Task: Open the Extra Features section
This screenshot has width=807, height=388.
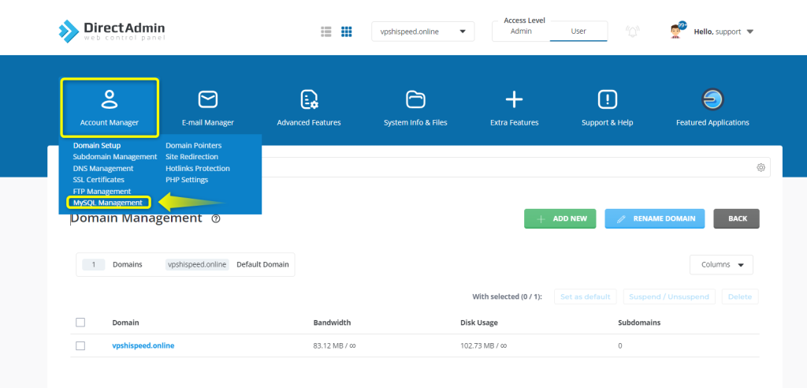Action: tap(514, 108)
